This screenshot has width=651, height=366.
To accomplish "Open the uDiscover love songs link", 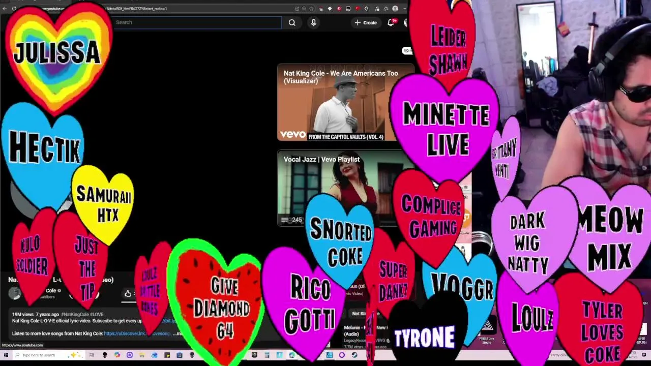I will click(x=137, y=334).
